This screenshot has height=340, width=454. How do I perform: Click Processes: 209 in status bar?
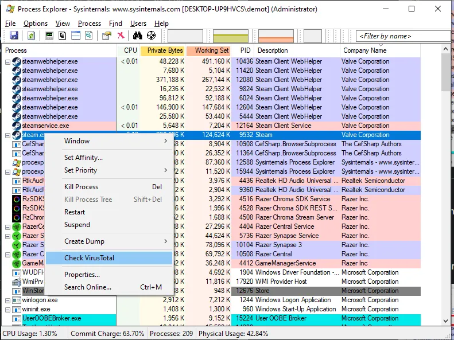coord(172,334)
